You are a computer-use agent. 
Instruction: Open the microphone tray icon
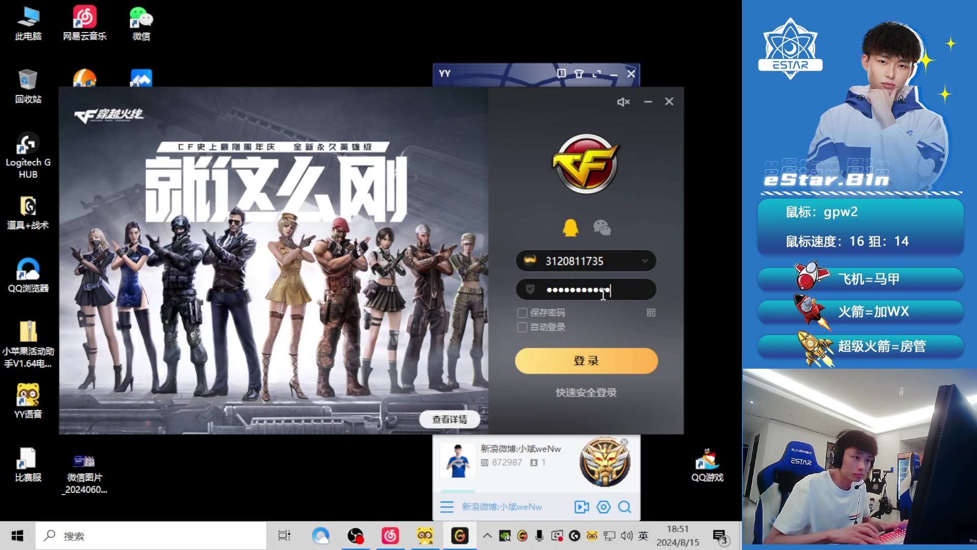[x=539, y=536]
